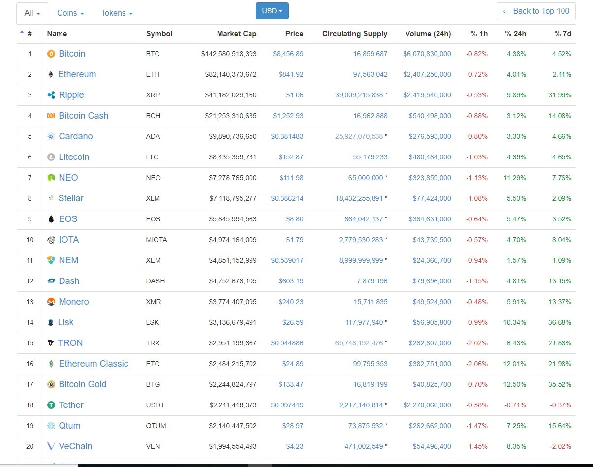Viewport: 593px width, 467px height.
Task: Click Back to Top 100 button
Action: pos(536,11)
